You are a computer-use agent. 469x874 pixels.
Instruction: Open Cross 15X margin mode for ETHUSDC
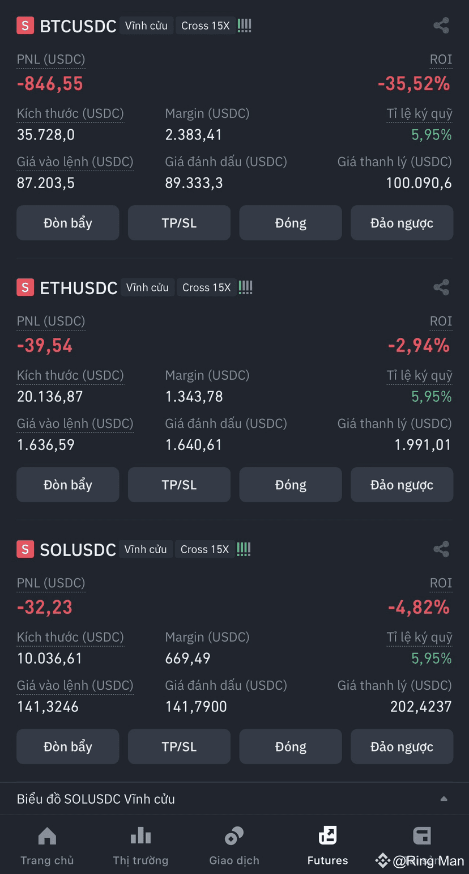pyautogui.click(x=206, y=287)
